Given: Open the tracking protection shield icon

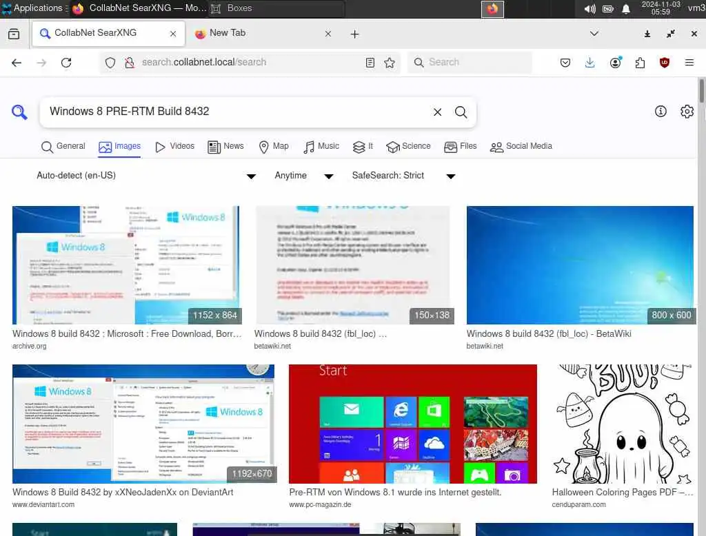Looking at the screenshot, I should (110, 63).
